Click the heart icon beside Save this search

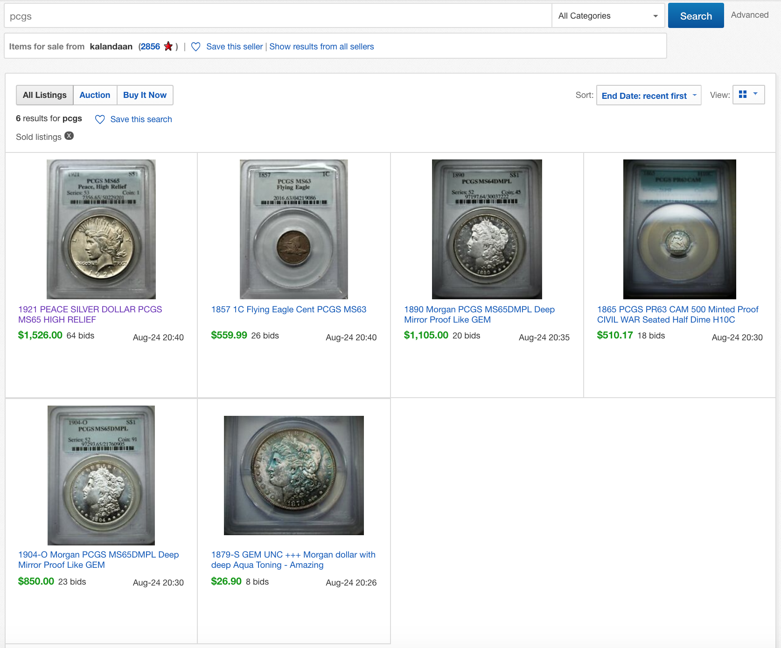click(100, 119)
